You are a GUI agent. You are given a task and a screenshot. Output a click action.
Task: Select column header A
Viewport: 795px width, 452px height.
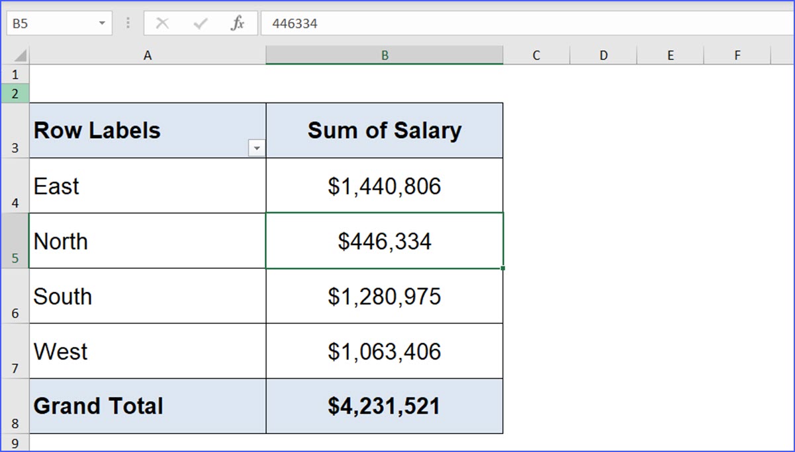click(147, 55)
